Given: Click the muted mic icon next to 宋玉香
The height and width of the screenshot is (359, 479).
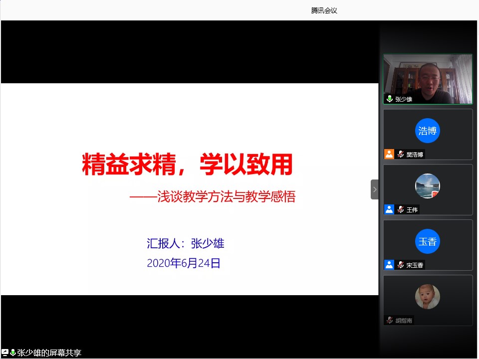Looking at the screenshot, I should pos(400,265).
